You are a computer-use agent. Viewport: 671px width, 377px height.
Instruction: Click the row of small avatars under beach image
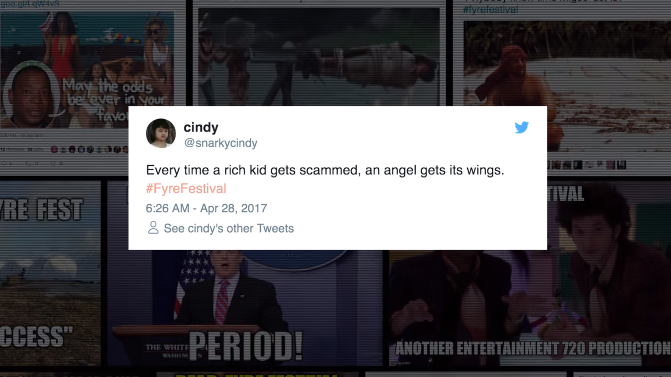point(586,165)
